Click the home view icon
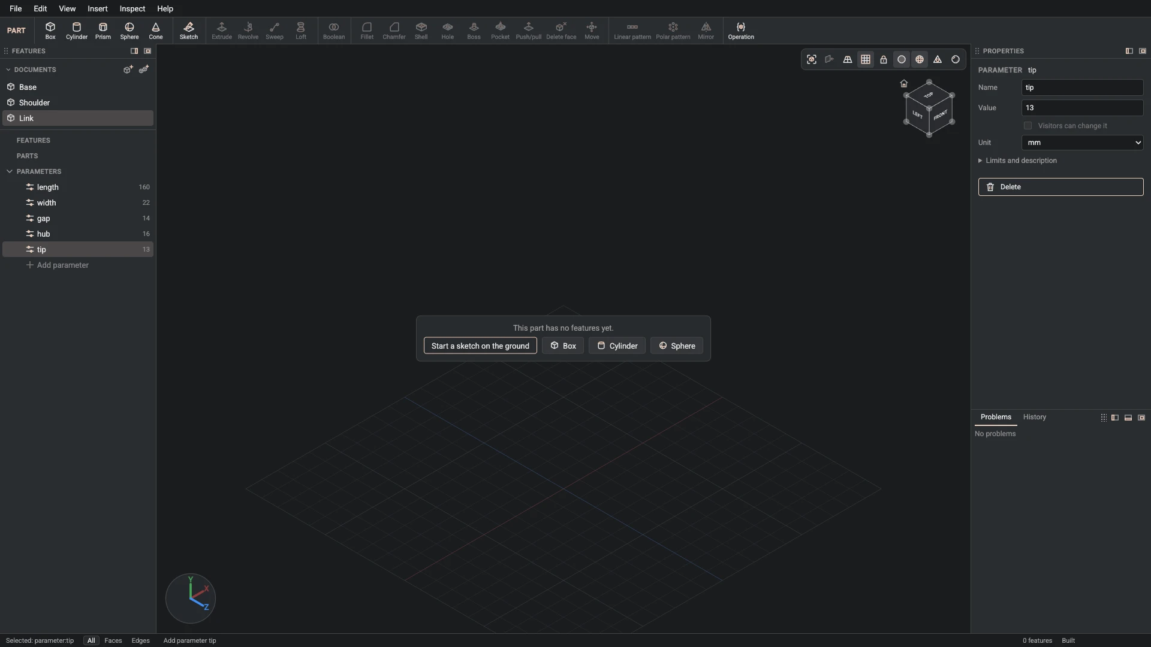Screen dimensions: 1151x647 pos(904,83)
